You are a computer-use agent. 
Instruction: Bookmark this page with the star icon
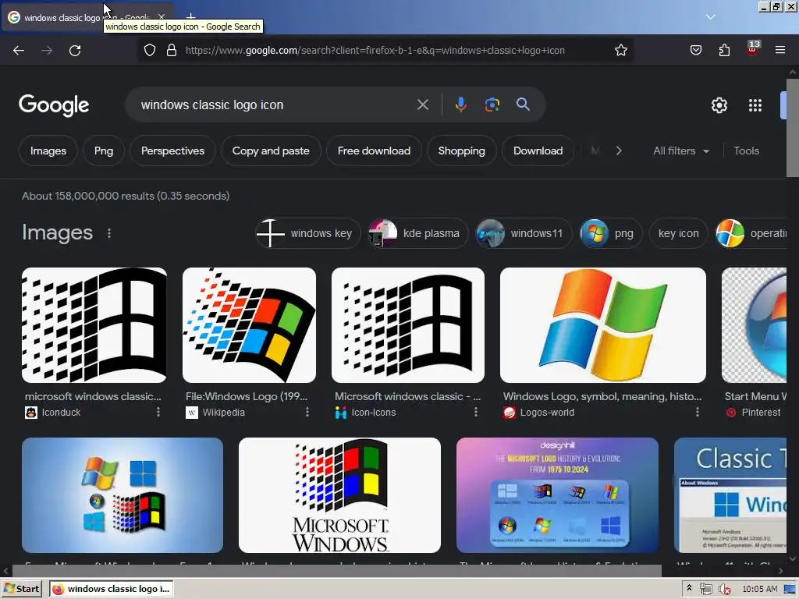pyautogui.click(x=620, y=50)
